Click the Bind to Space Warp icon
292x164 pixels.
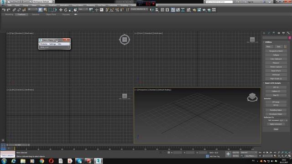[24, 10]
